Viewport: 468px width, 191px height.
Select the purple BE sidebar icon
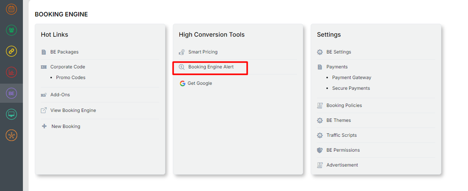point(11,93)
